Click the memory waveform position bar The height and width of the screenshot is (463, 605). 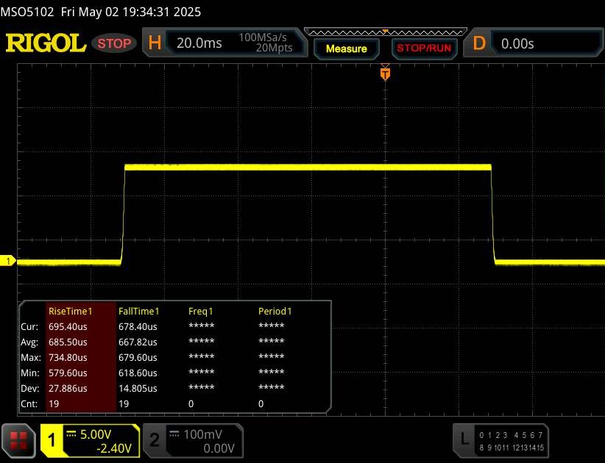(386, 32)
